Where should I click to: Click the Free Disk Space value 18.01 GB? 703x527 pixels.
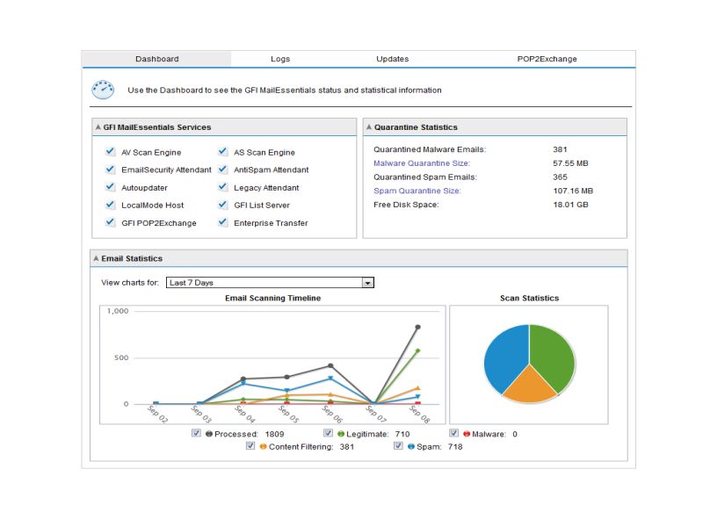click(570, 205)
